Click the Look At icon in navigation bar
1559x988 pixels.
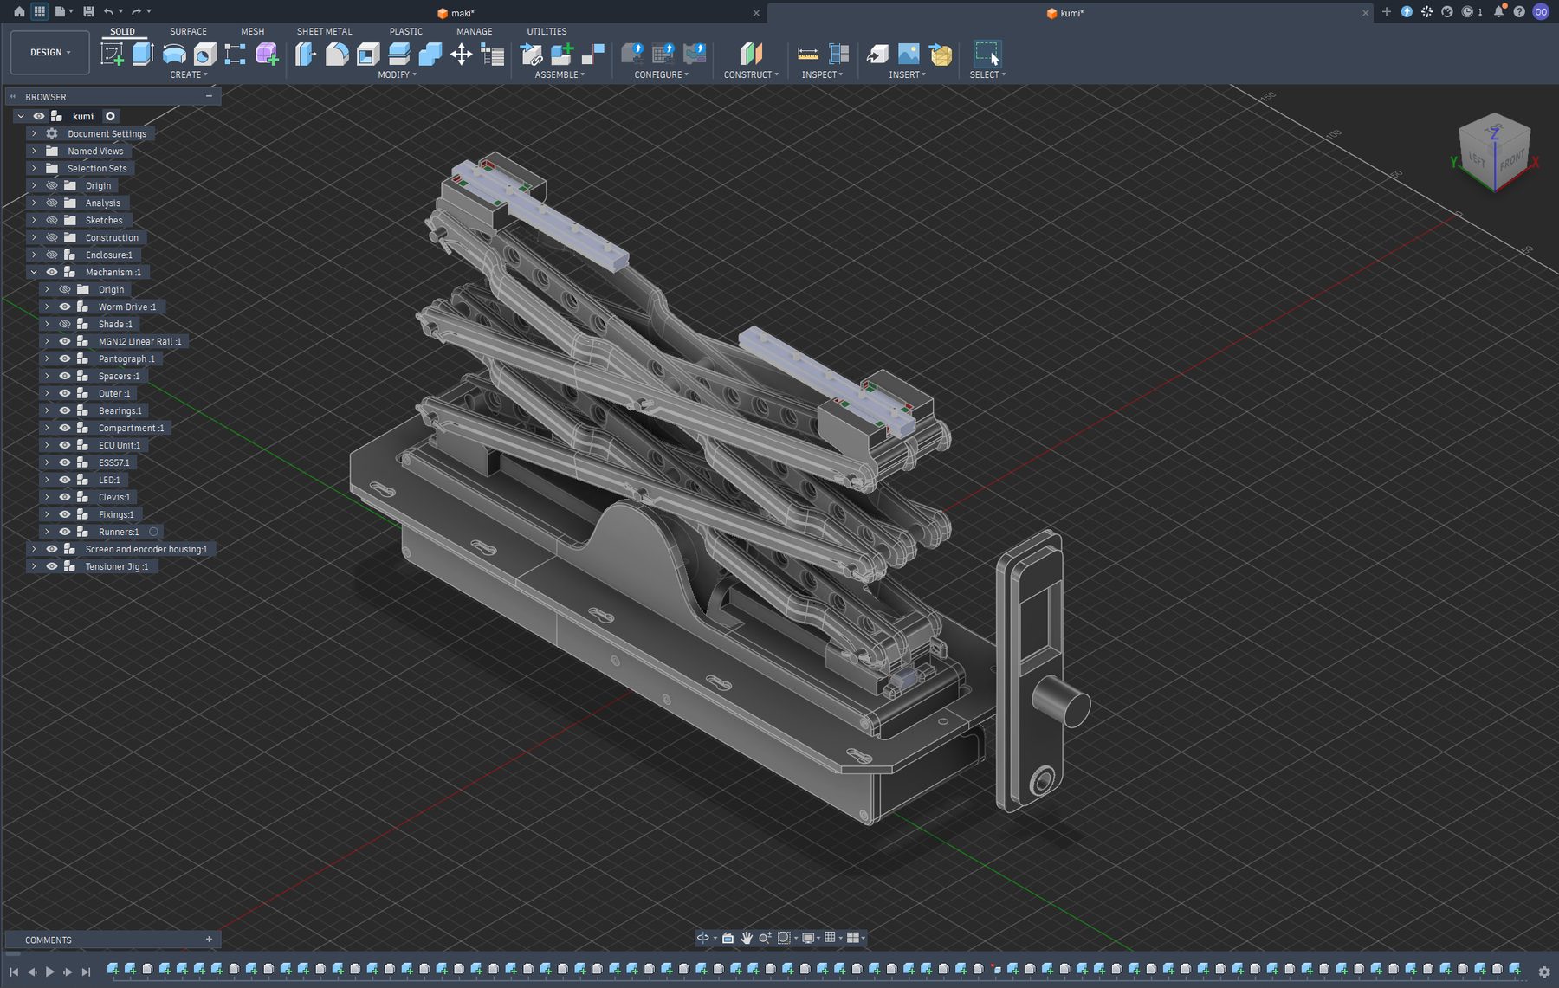[x=728, y=938]
